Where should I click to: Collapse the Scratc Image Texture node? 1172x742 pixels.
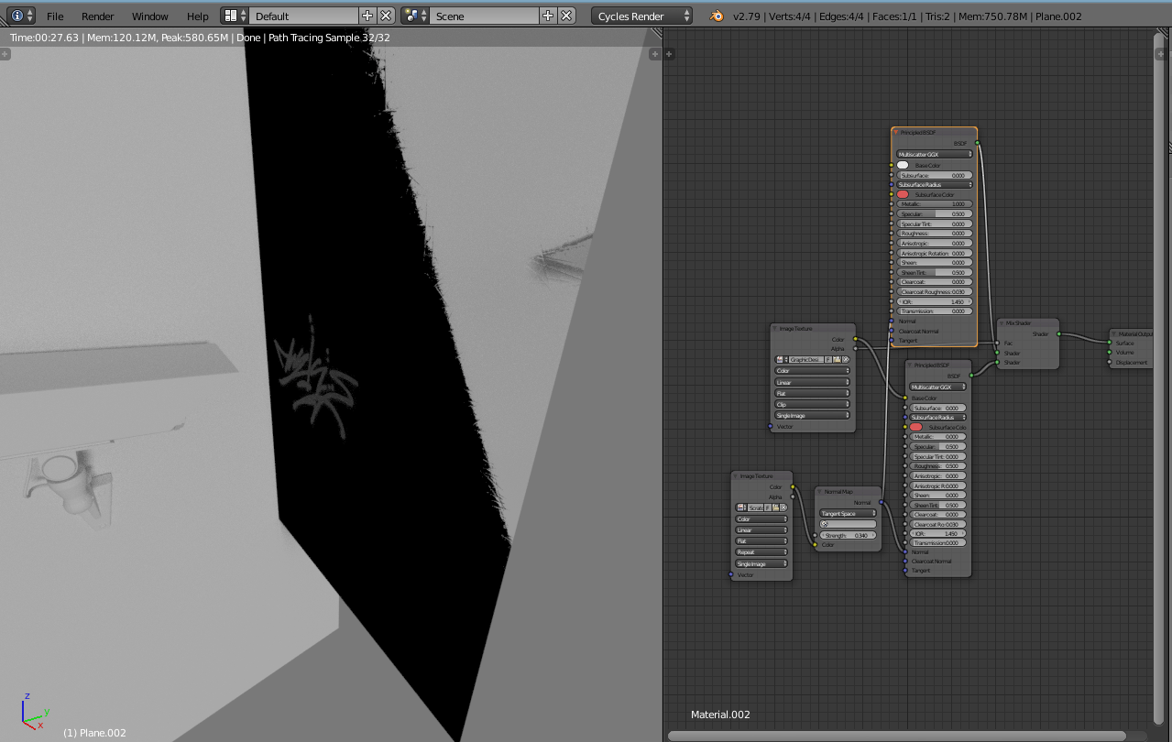pos(736,476)
